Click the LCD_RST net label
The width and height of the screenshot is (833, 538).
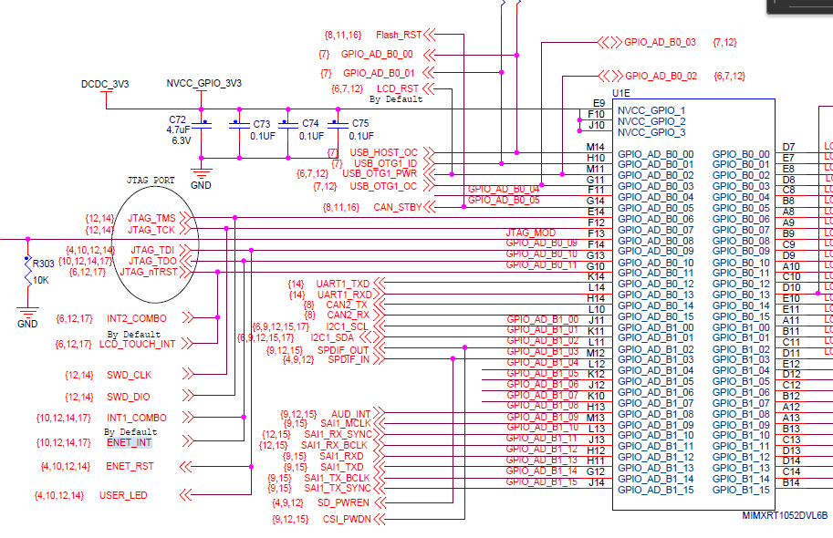click(x=398, y=88)
